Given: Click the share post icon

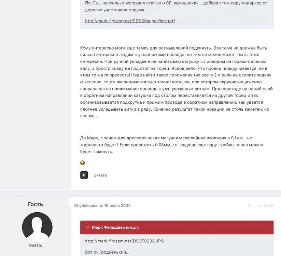Looking at the screenshot, I should [250, 205].
